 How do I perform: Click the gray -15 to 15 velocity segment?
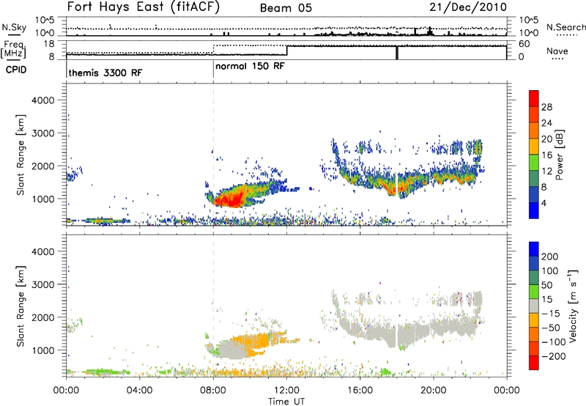534,306
